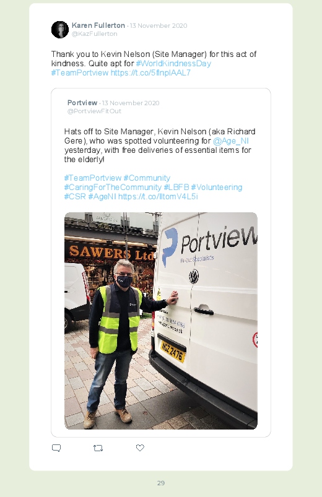
Task: Select the #Community hashtag
Action: (x=147, y=178)
